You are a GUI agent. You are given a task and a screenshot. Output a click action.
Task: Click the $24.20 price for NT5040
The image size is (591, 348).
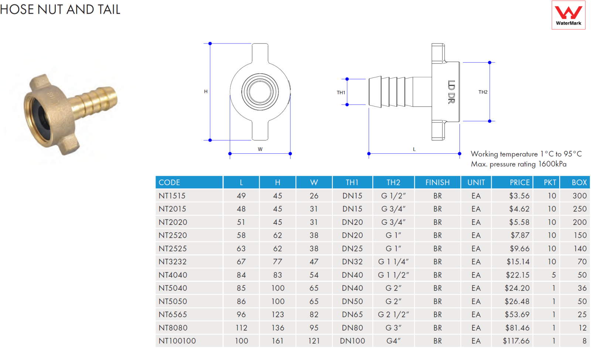517,288
